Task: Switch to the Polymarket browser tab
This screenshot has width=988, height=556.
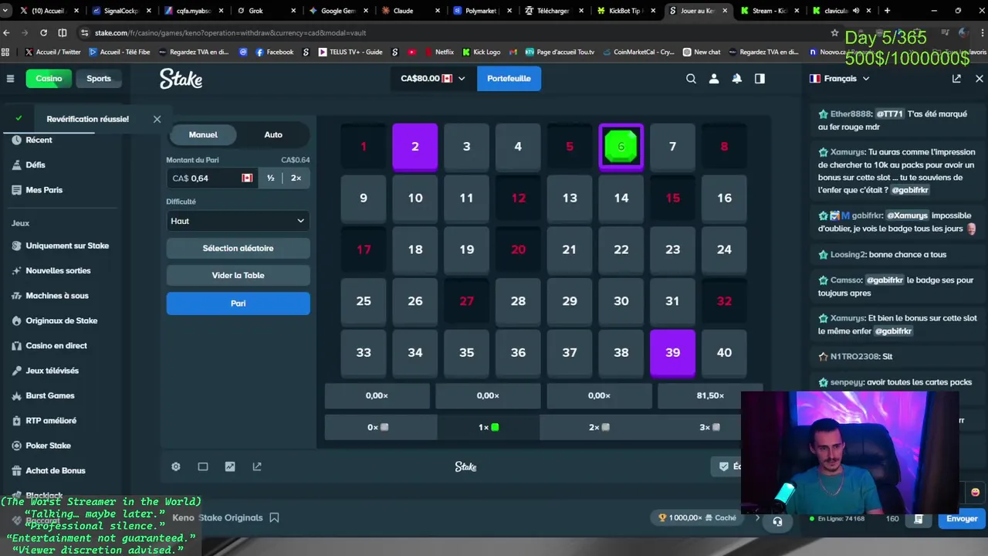Action: click(x=482, y=11)
